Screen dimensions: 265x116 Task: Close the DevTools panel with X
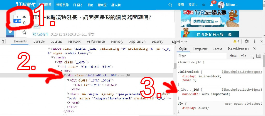click(x=261, y=41)
